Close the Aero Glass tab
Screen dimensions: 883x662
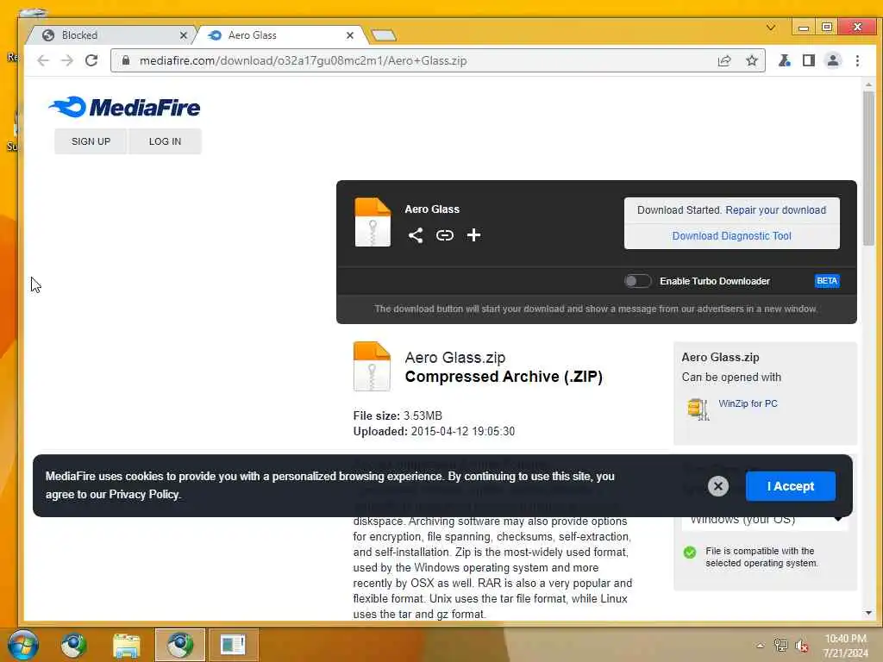pos(350,35)
